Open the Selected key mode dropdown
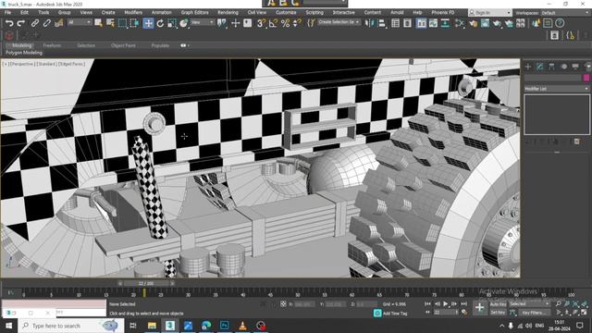The width and height of the screenshot is (592, 333). pos(529,304)
